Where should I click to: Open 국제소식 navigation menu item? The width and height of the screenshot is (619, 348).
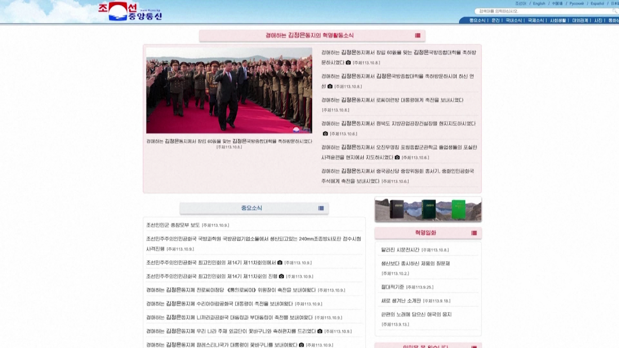point(535,21)
